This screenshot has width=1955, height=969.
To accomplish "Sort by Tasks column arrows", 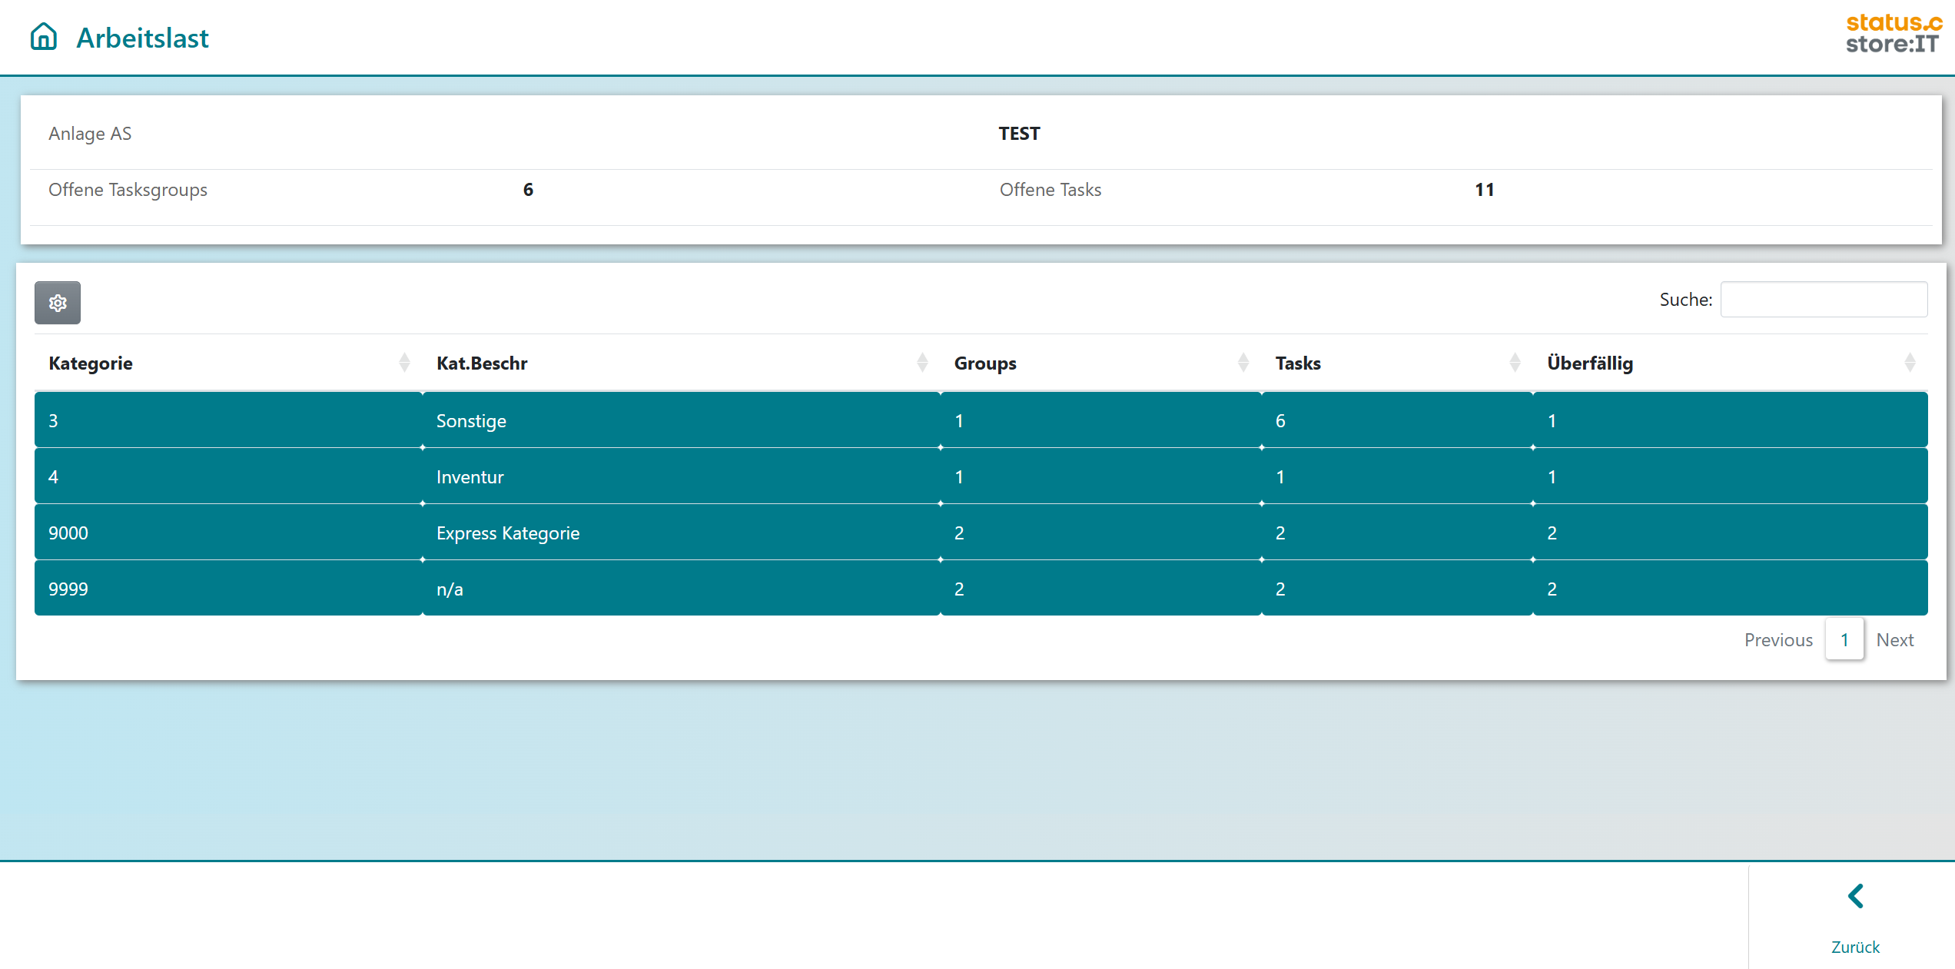I will [x=1515, y=363].
